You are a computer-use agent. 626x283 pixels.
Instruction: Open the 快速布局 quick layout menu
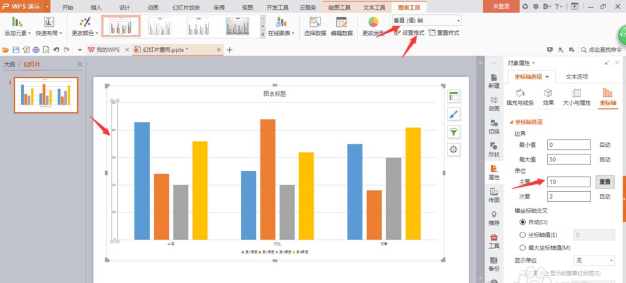pyautogui.click(x=49, y=26)
